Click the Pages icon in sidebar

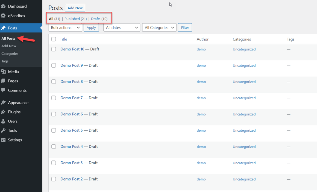(x=3, y=81)
